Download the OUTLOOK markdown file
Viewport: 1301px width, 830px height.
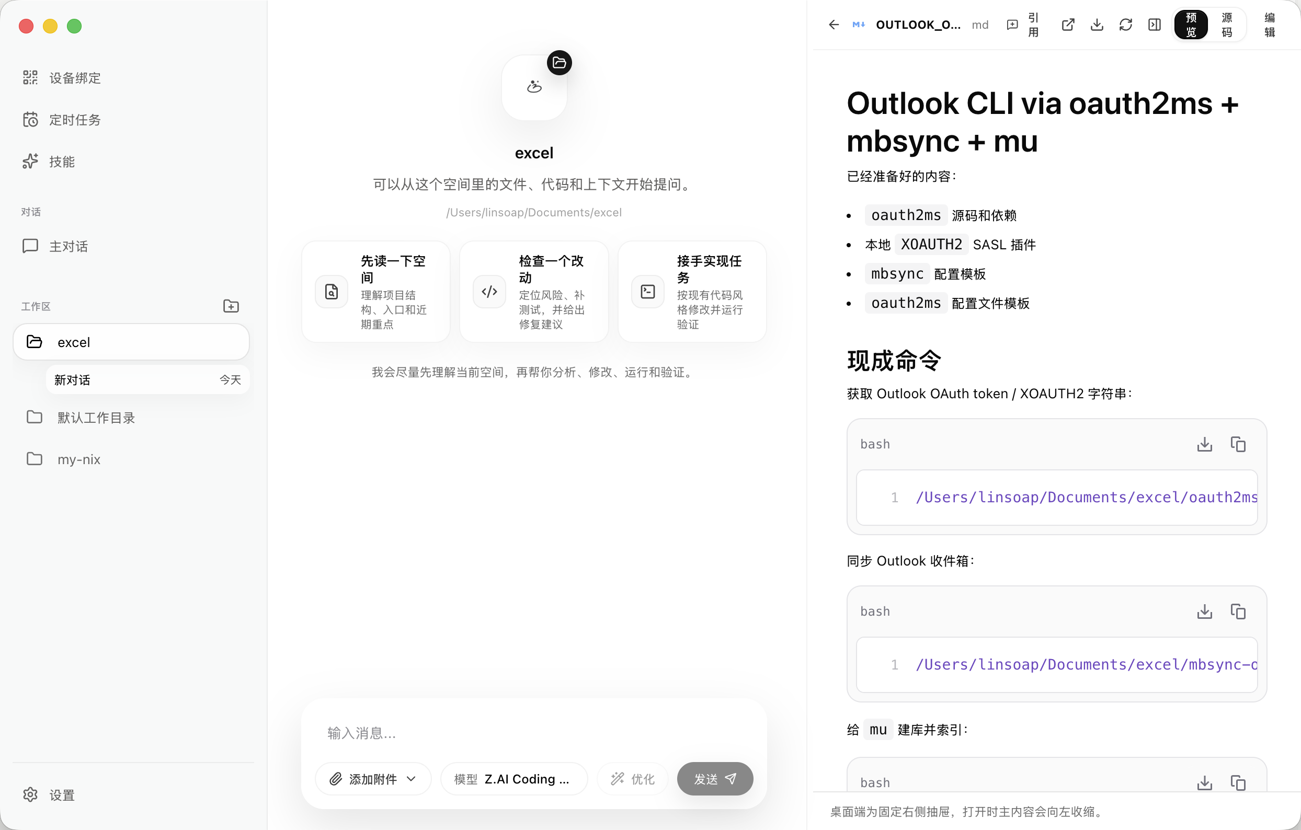point(1097,25)
